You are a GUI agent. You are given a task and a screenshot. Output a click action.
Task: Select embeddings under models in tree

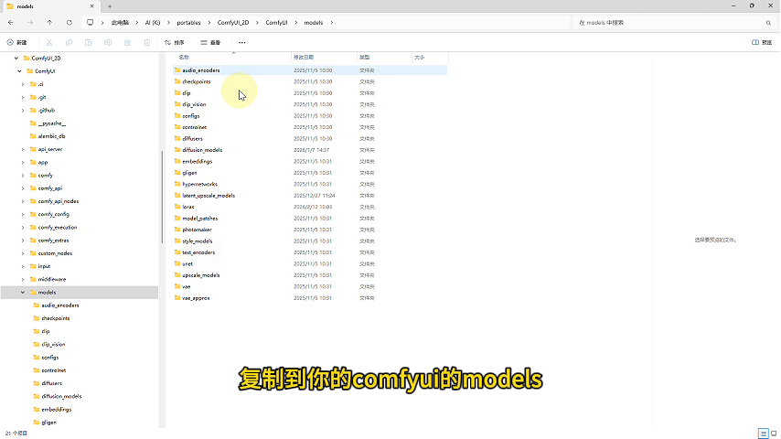tap(57, 410)
